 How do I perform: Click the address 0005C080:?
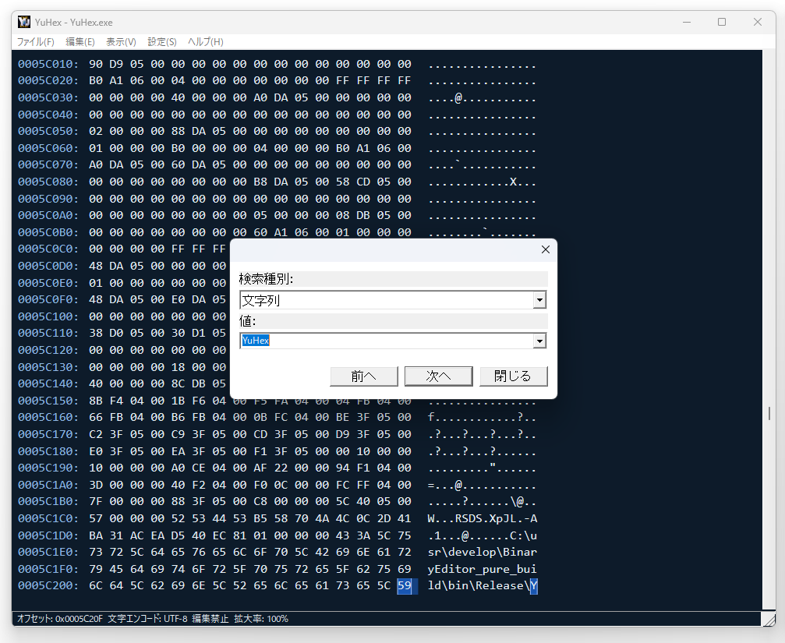point(48,182)
